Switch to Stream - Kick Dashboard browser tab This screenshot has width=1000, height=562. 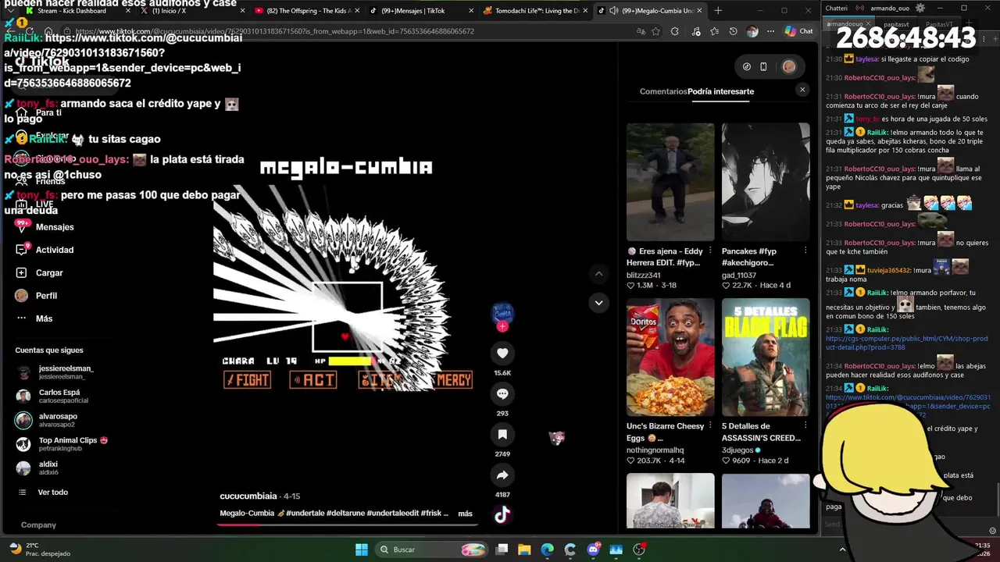point(72,11)
